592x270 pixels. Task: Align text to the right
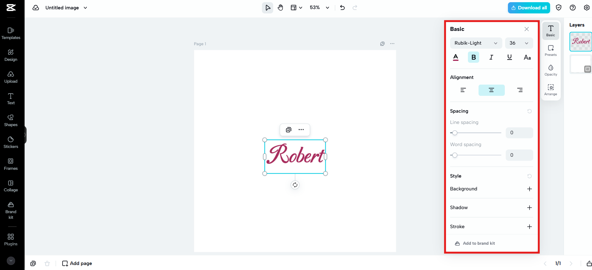[520, 90]
